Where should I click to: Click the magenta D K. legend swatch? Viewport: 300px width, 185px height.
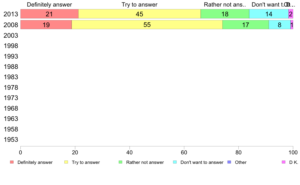point(284,162)
